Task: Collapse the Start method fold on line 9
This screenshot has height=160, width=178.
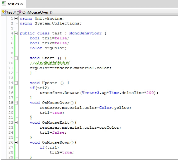Action: point(16,58)
